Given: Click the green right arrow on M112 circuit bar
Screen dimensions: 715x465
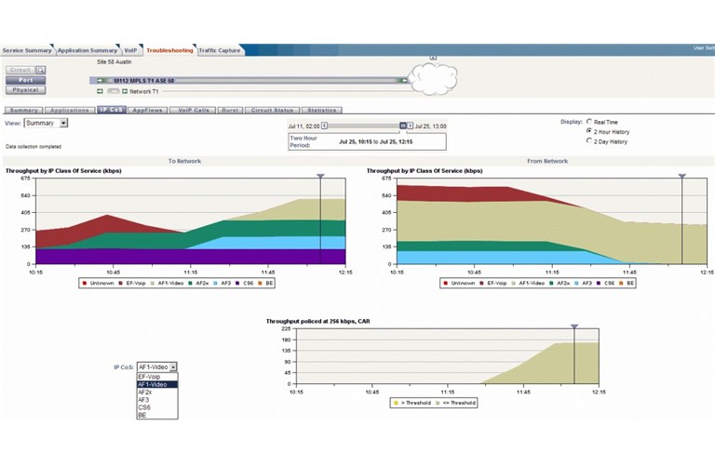Looking at the screenshot, I should [403, 81].
